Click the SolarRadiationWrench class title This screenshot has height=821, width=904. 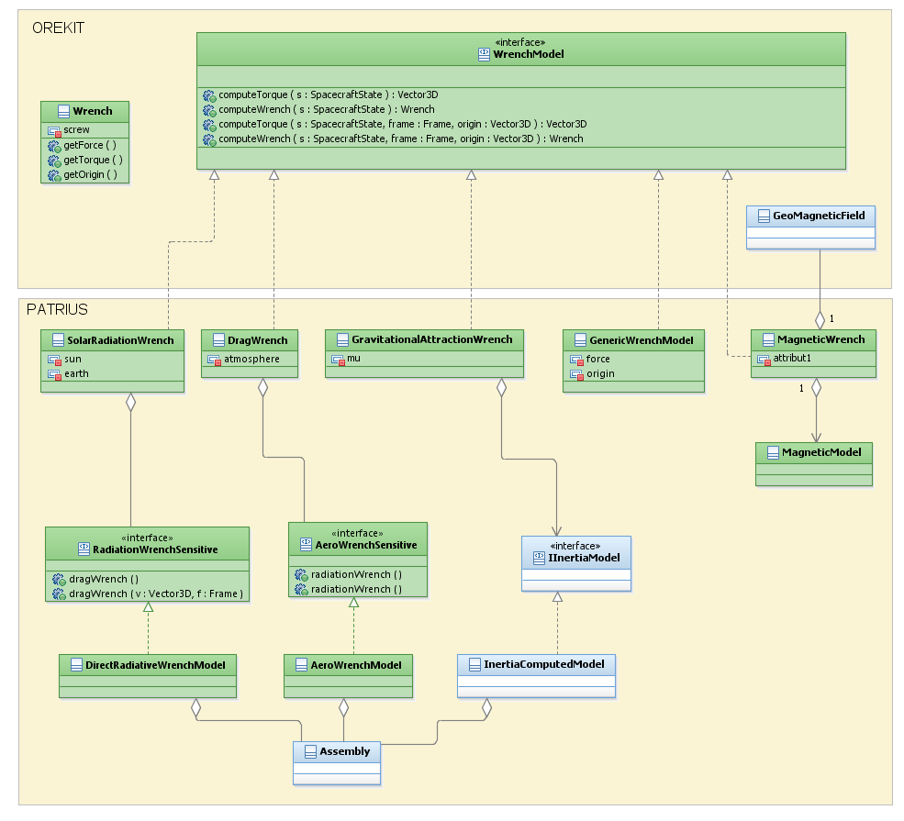click(x=120, y=340)
